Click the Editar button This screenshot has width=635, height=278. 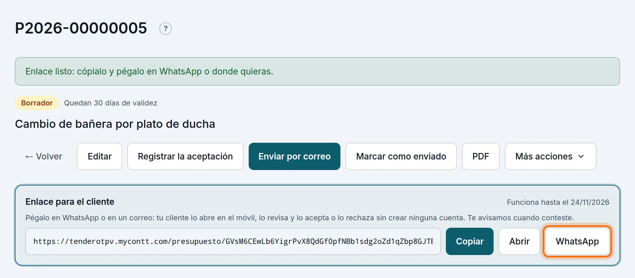point(100,156)
